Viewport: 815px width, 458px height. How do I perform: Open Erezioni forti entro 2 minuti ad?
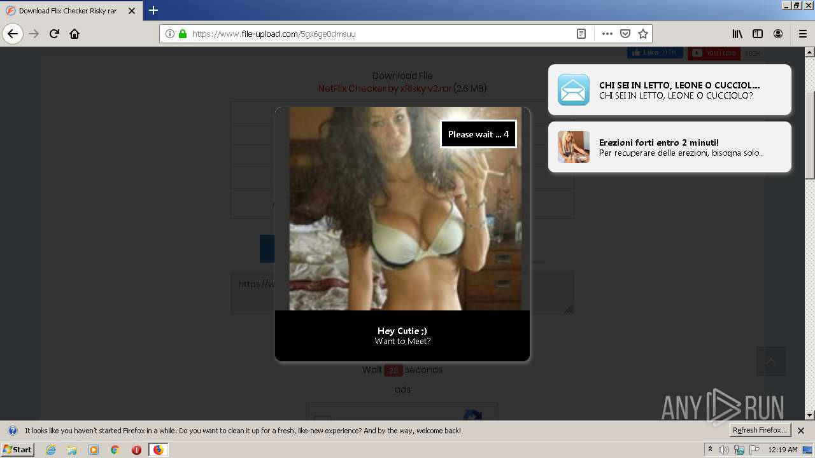point(670,147)
